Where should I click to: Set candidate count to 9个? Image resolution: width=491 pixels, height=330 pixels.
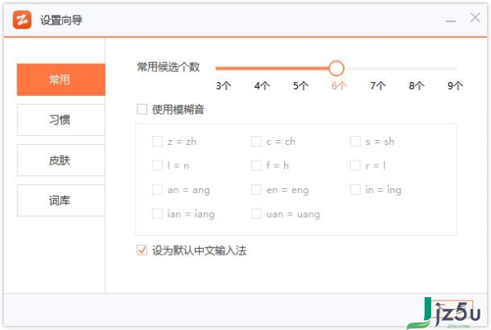[x=455, y=85]
